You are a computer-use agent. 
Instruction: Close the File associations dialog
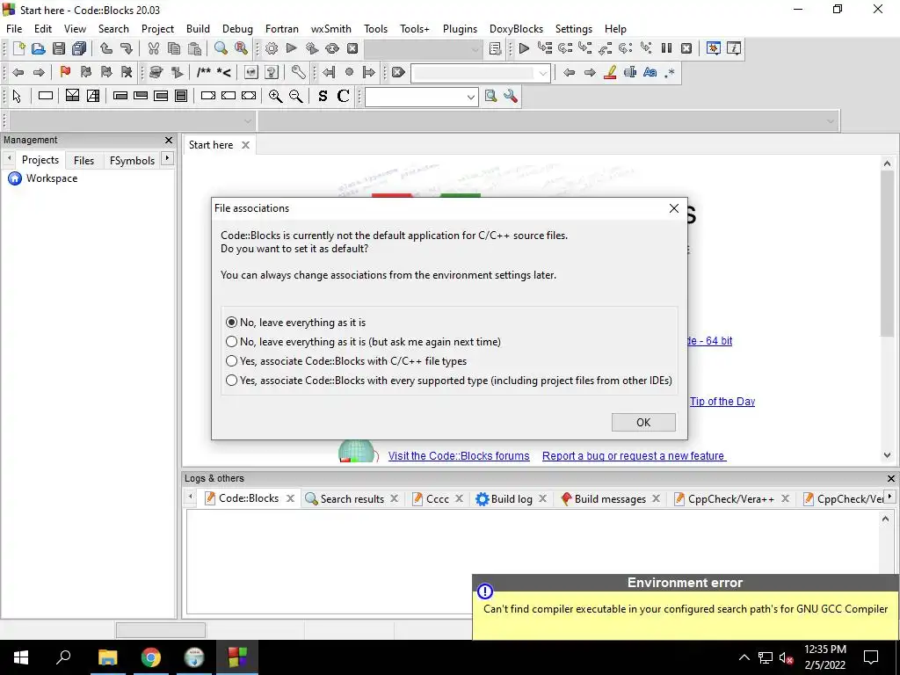point(674,208)
